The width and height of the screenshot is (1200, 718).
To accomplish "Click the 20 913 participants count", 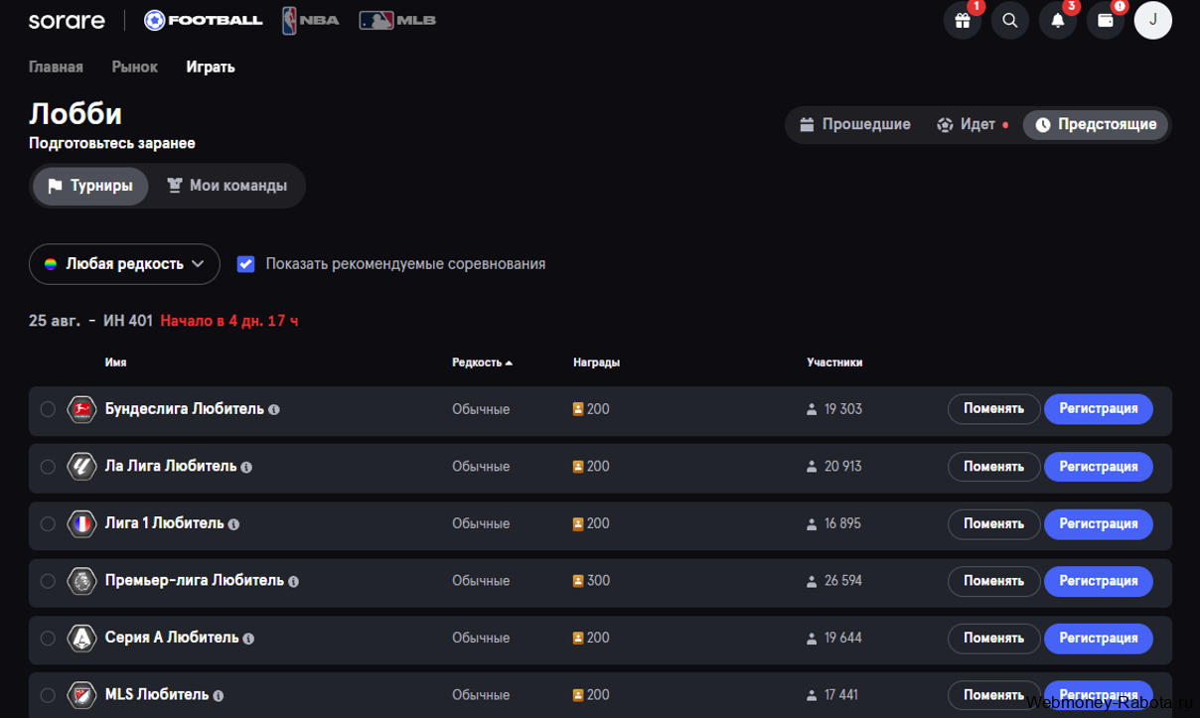I will (842, 467).
